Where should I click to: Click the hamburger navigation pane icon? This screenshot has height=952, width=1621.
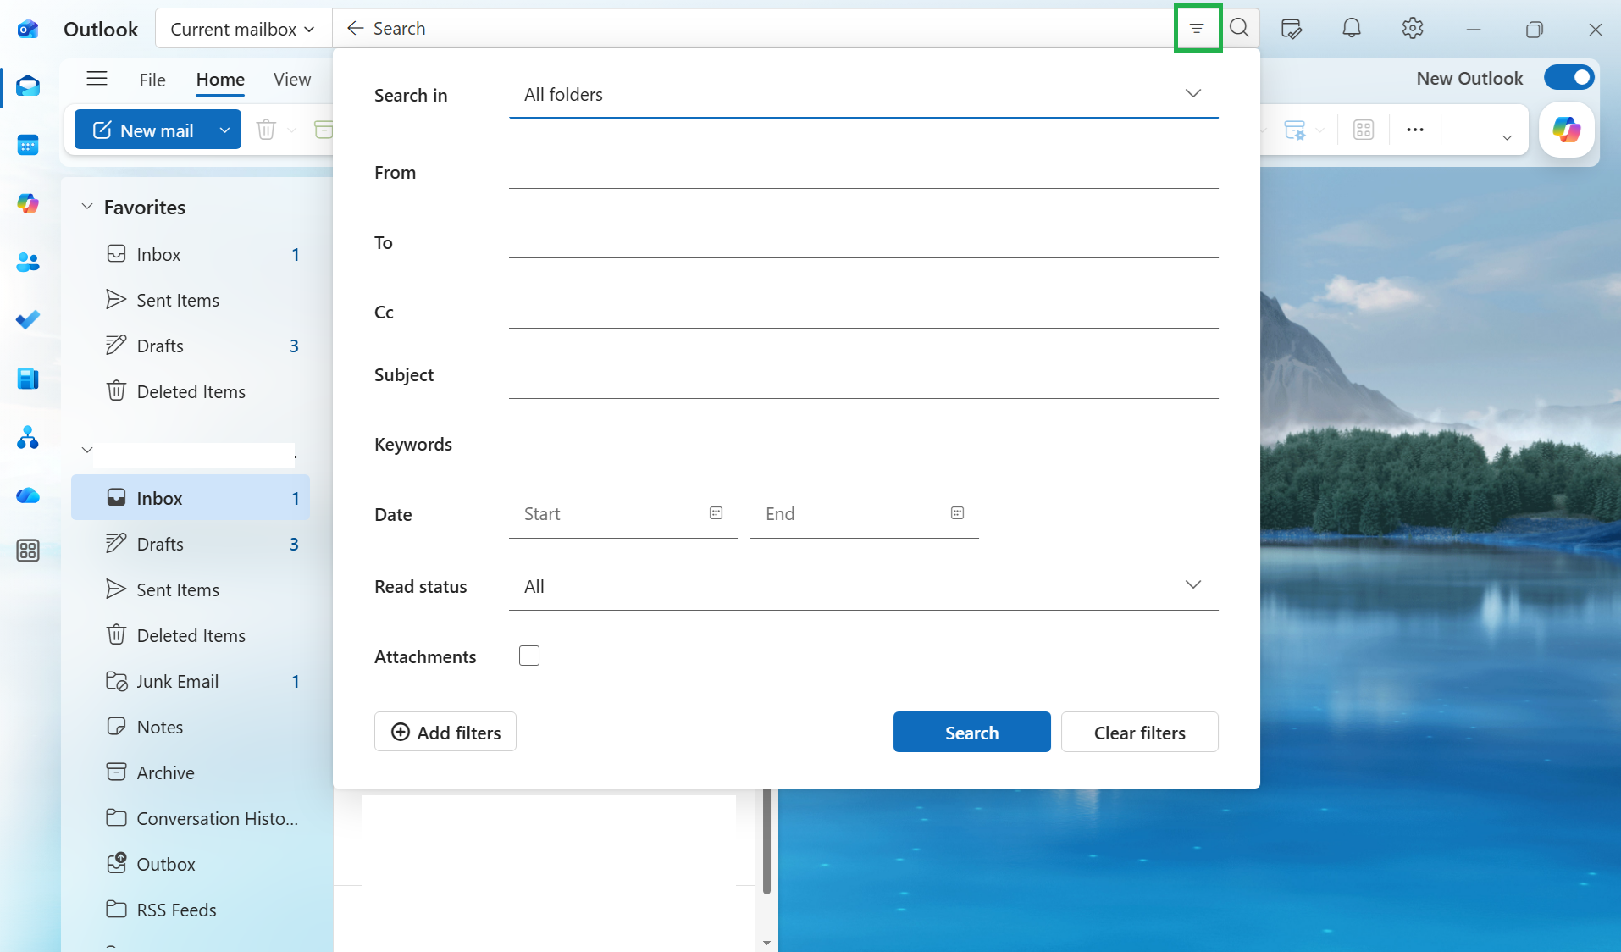(x=97, y=79)
